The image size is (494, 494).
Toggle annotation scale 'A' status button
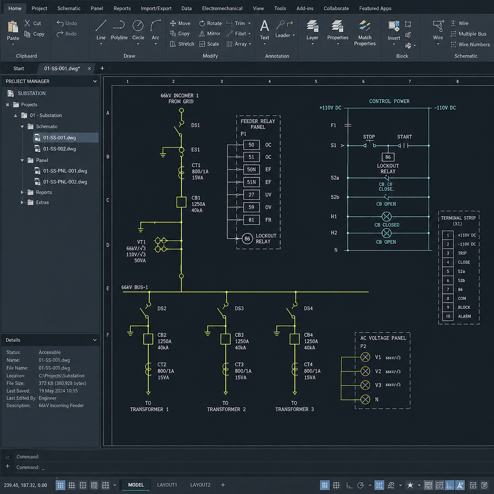coord(460,485)
